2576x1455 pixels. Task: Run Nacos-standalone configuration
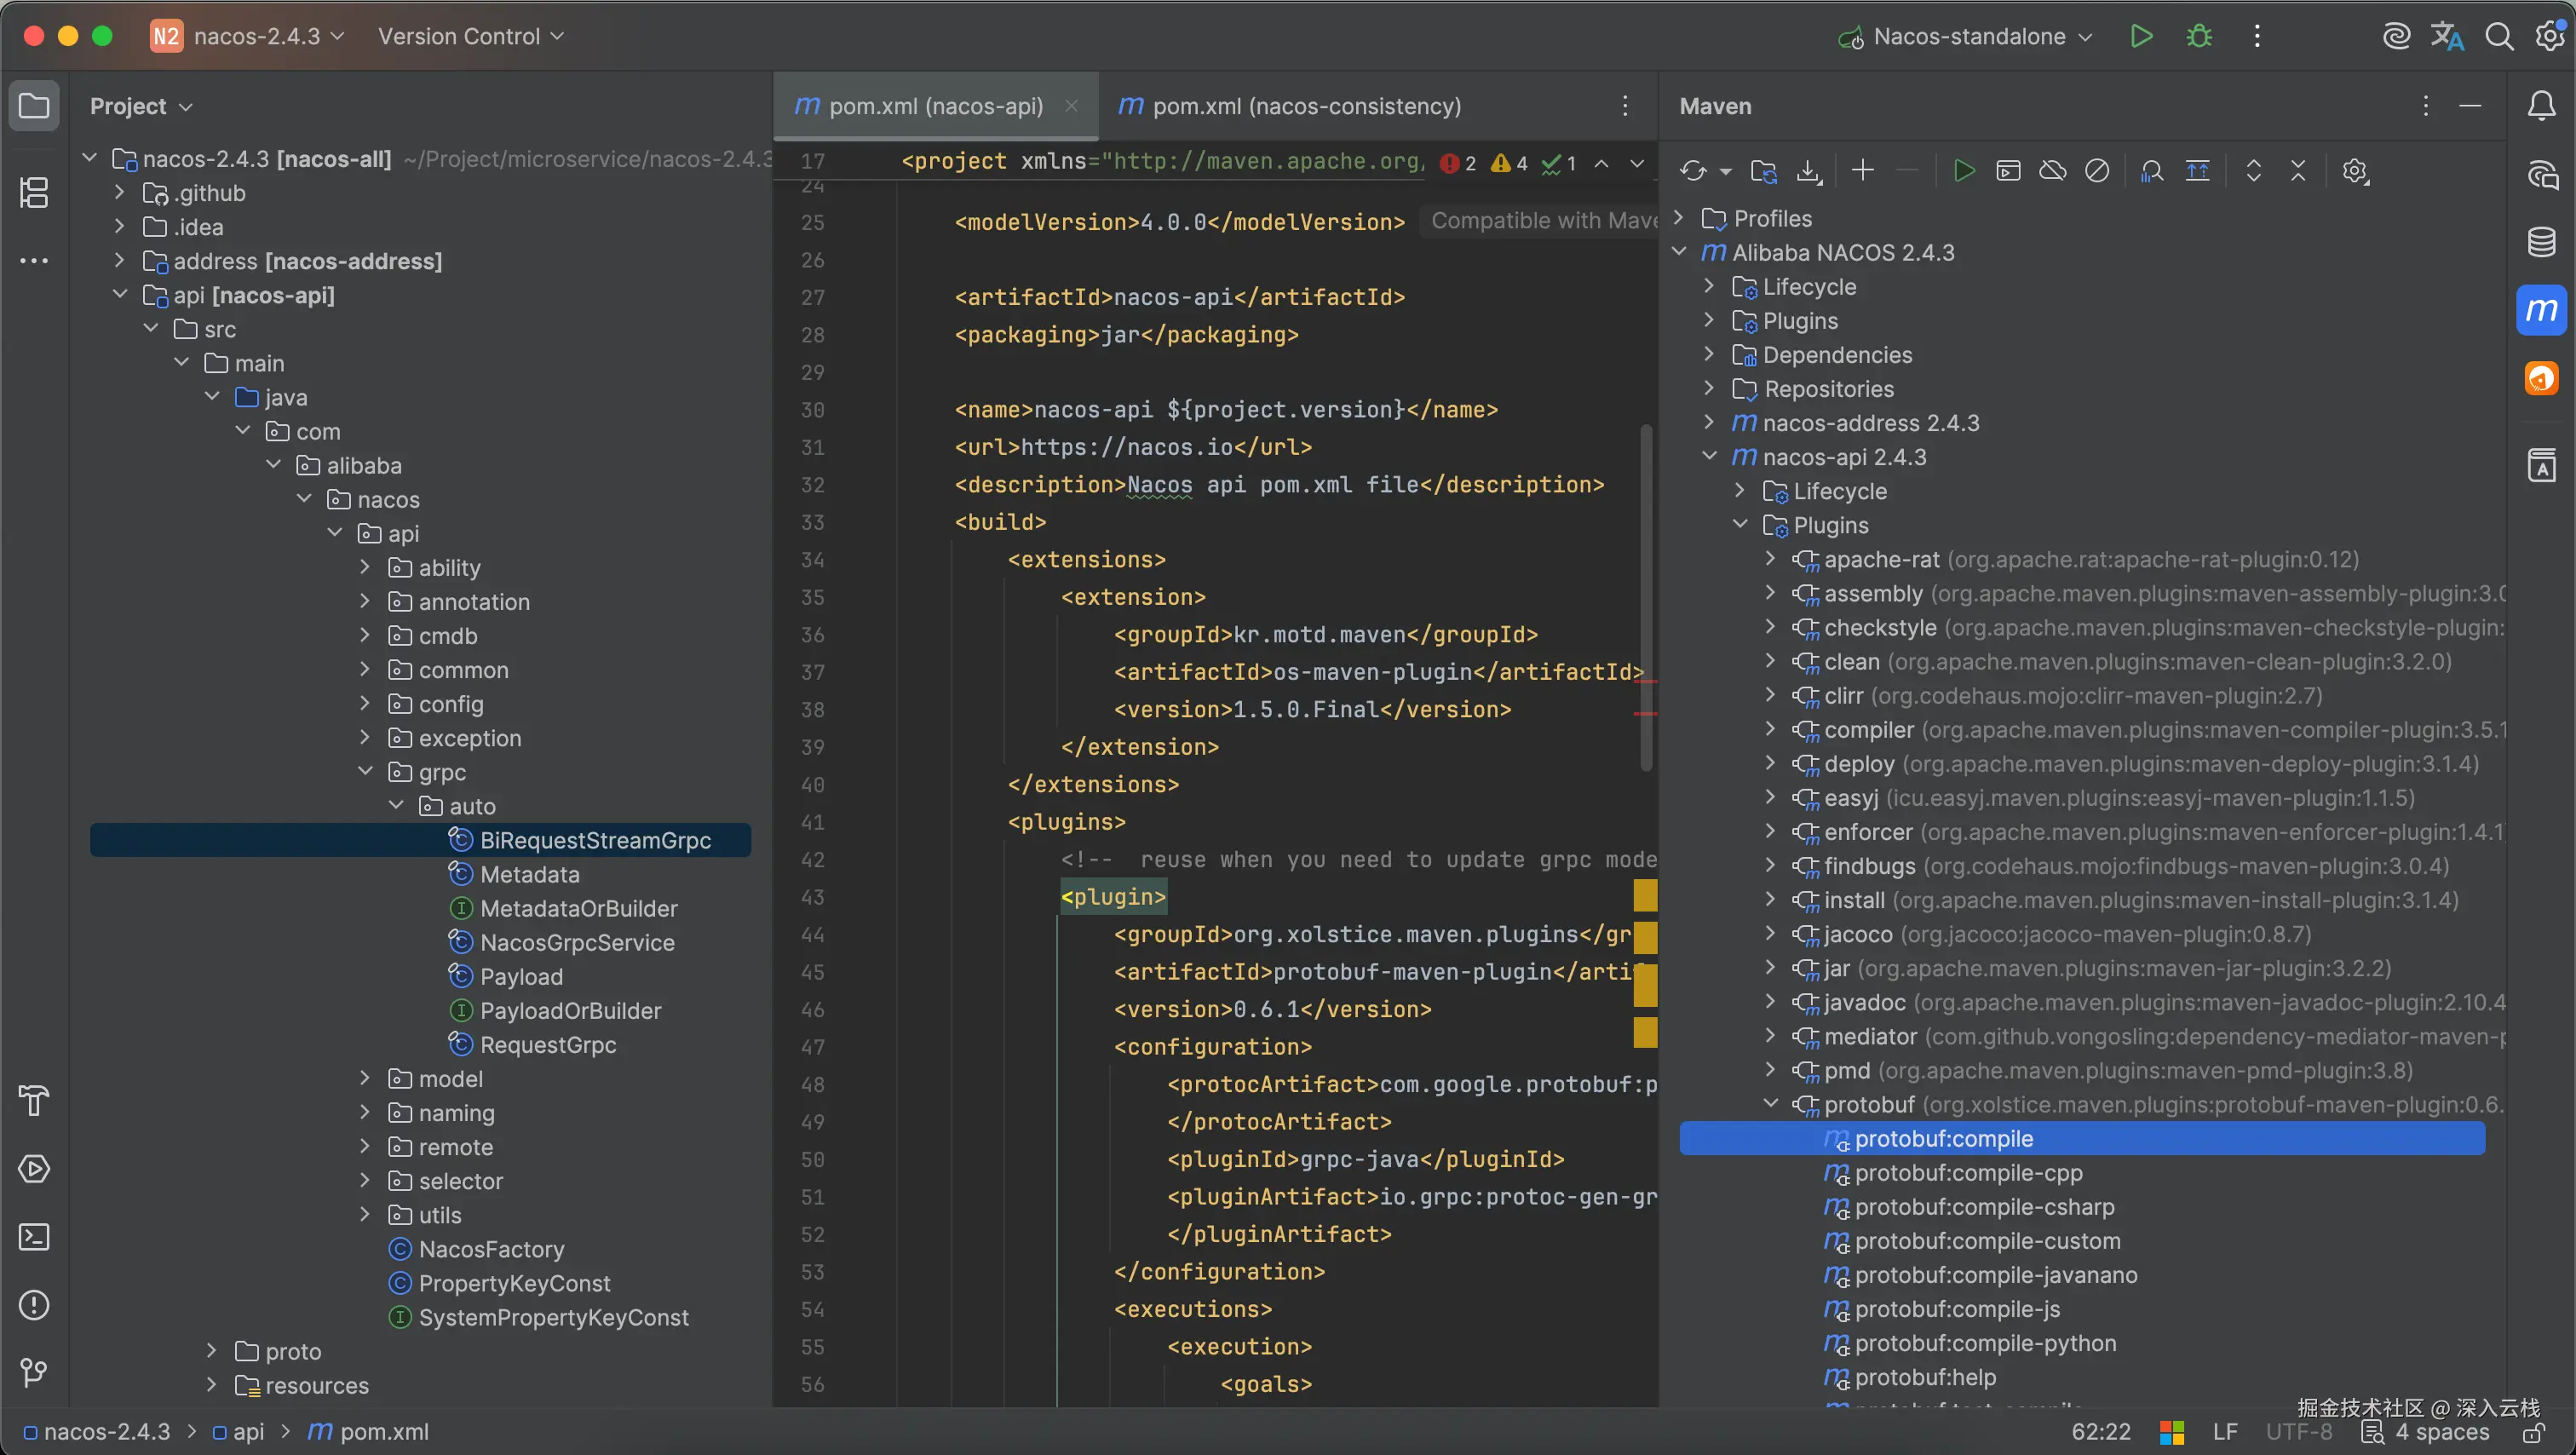[2141, 36]
